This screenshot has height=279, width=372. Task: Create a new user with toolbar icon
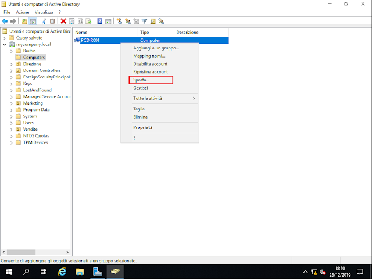[119, 22]
